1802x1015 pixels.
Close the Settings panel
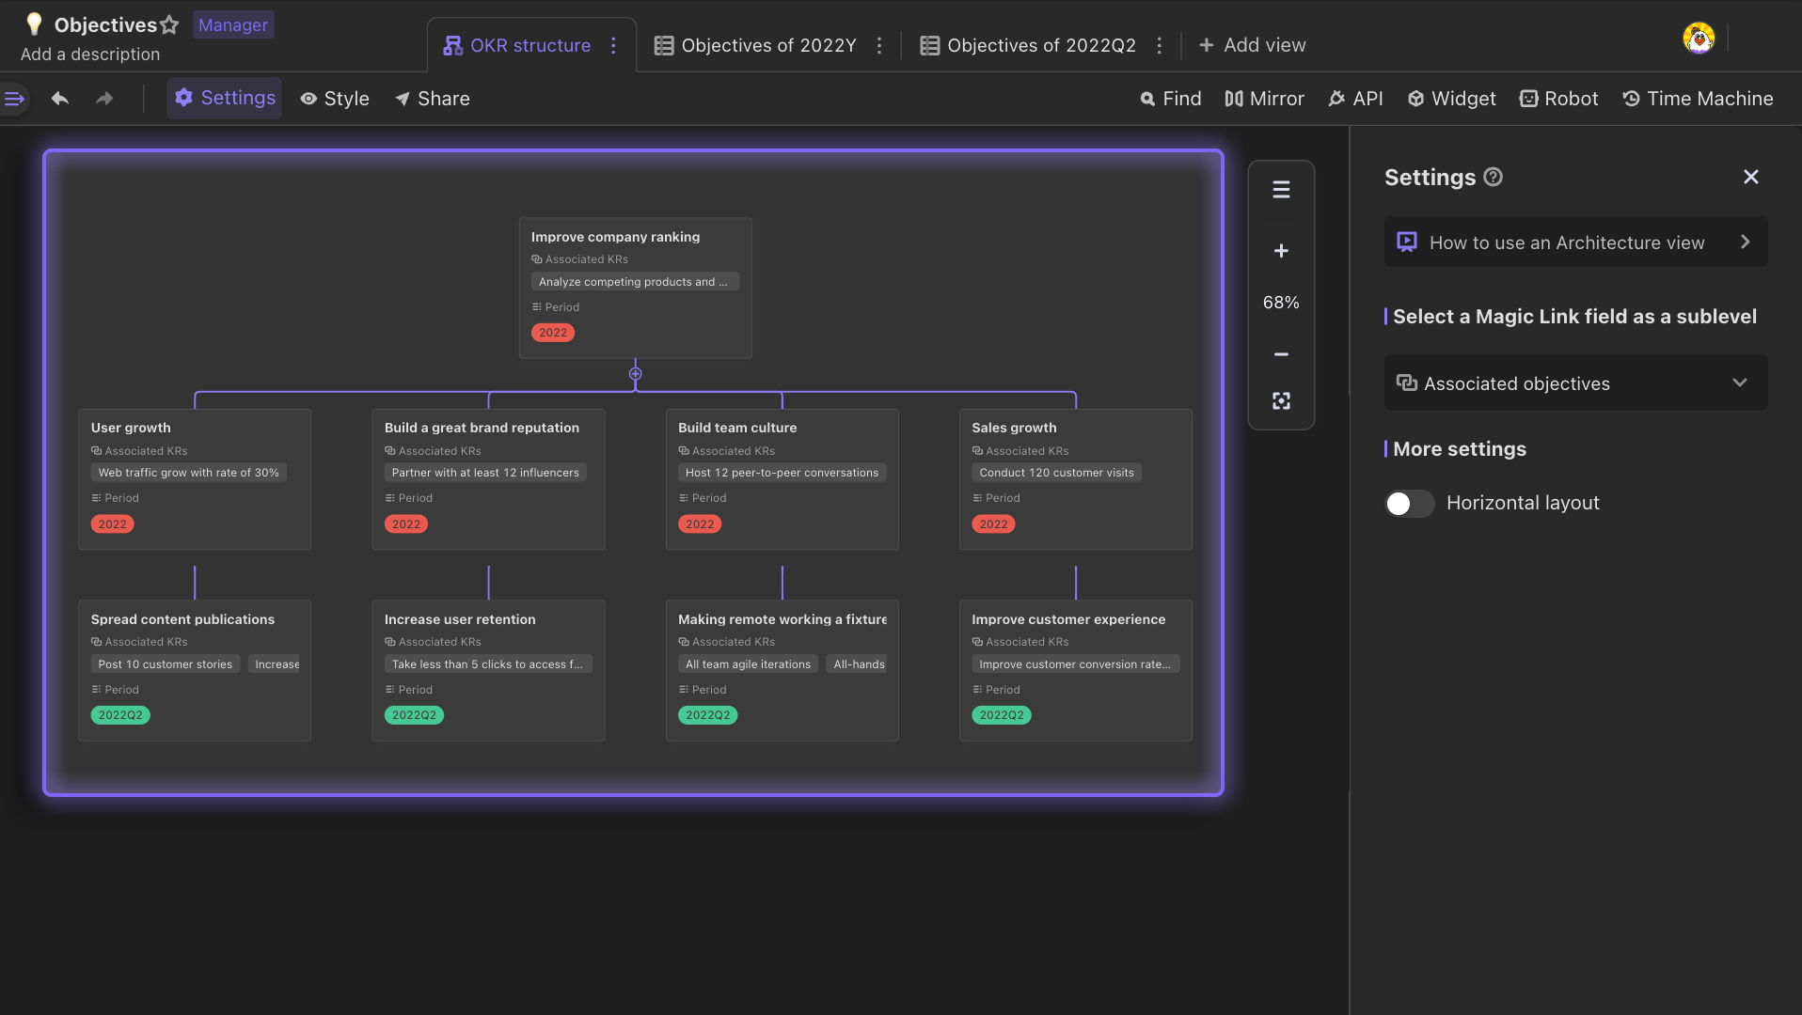click(1750, 177)
